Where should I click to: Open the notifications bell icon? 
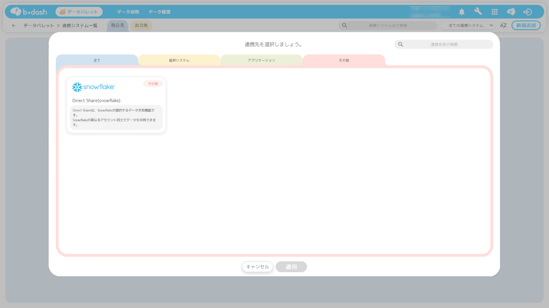pos(462,12)
